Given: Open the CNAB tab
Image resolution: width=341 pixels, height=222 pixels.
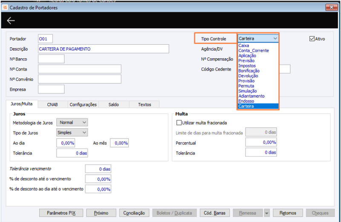Looking at the screenshot, I should [x=52, y=104].
